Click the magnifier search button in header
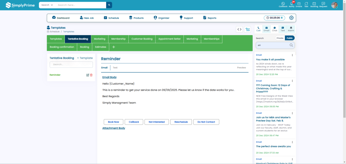The width and height of the screenshot is (346, 164). 109,5
